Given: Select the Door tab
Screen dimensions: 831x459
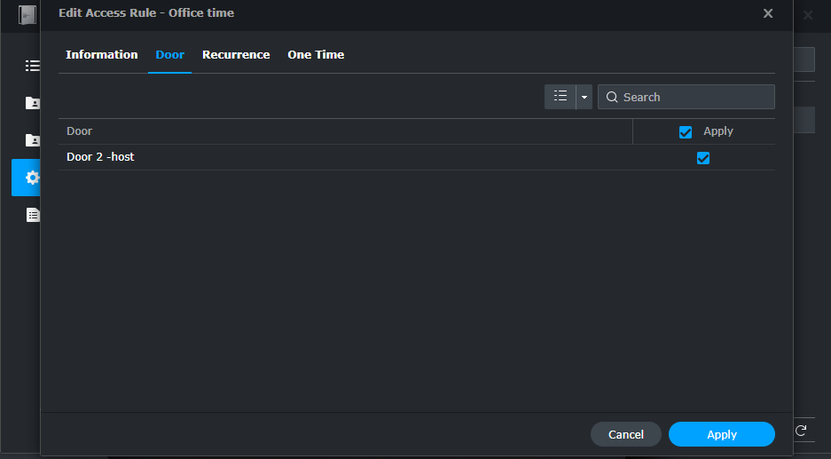Looking at the screenshot, I should pos(169,55).
